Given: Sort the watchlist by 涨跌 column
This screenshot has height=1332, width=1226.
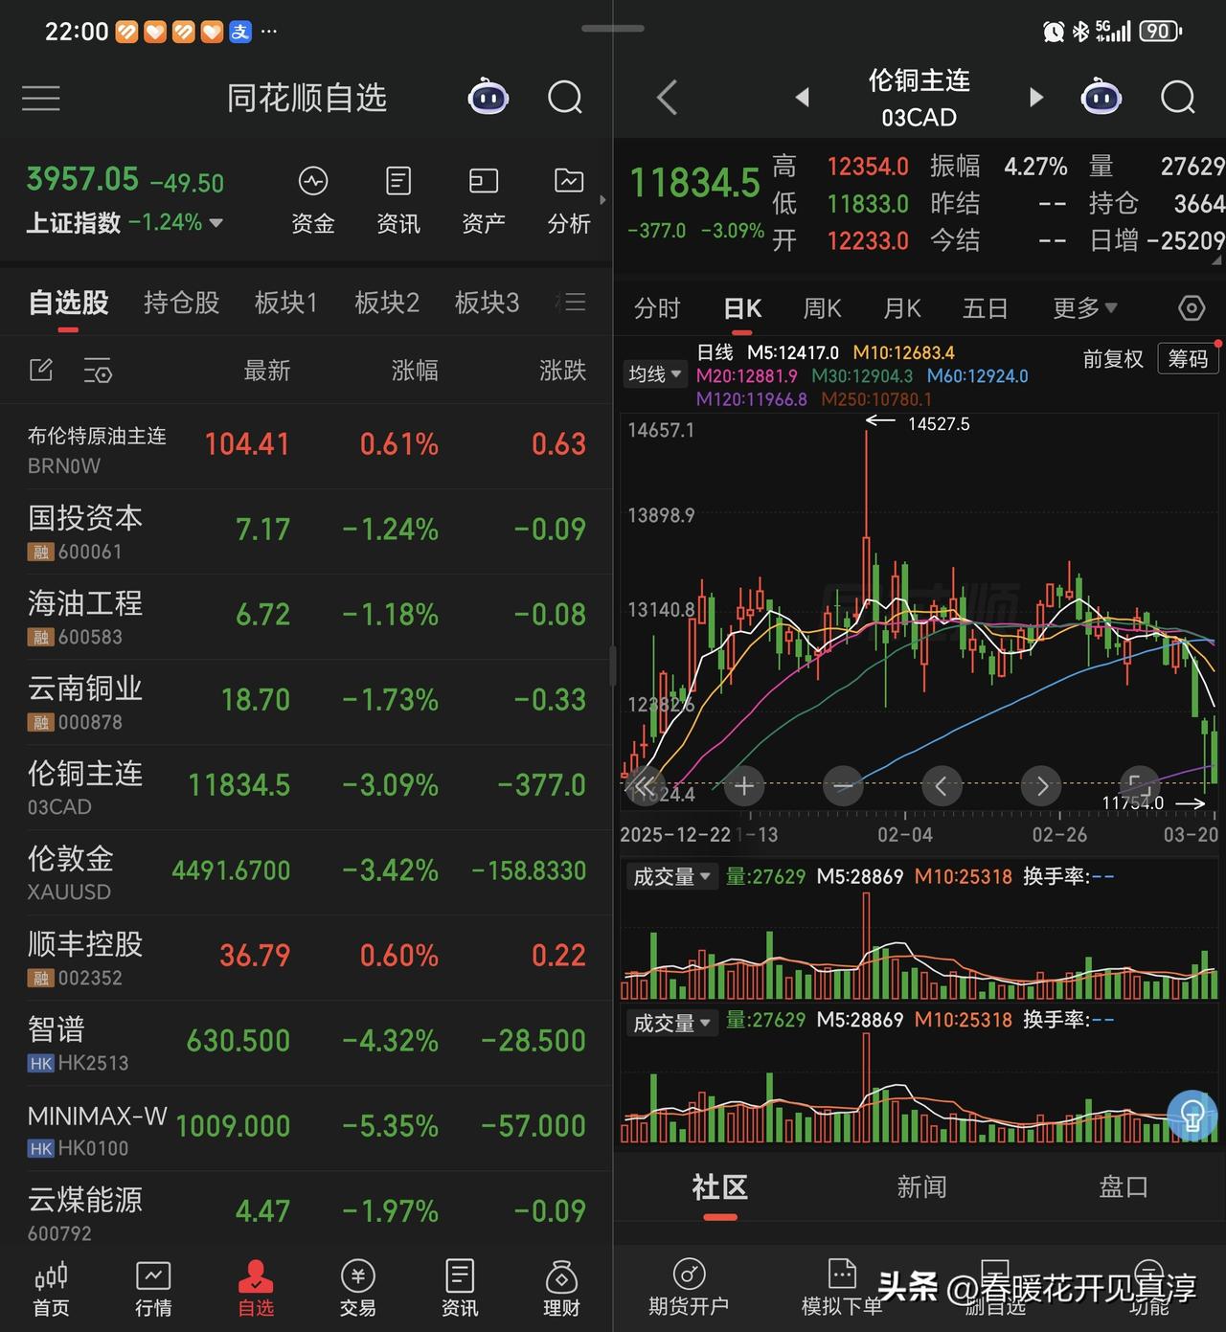Looking at the screenshot, I should [x=562, y=371].
